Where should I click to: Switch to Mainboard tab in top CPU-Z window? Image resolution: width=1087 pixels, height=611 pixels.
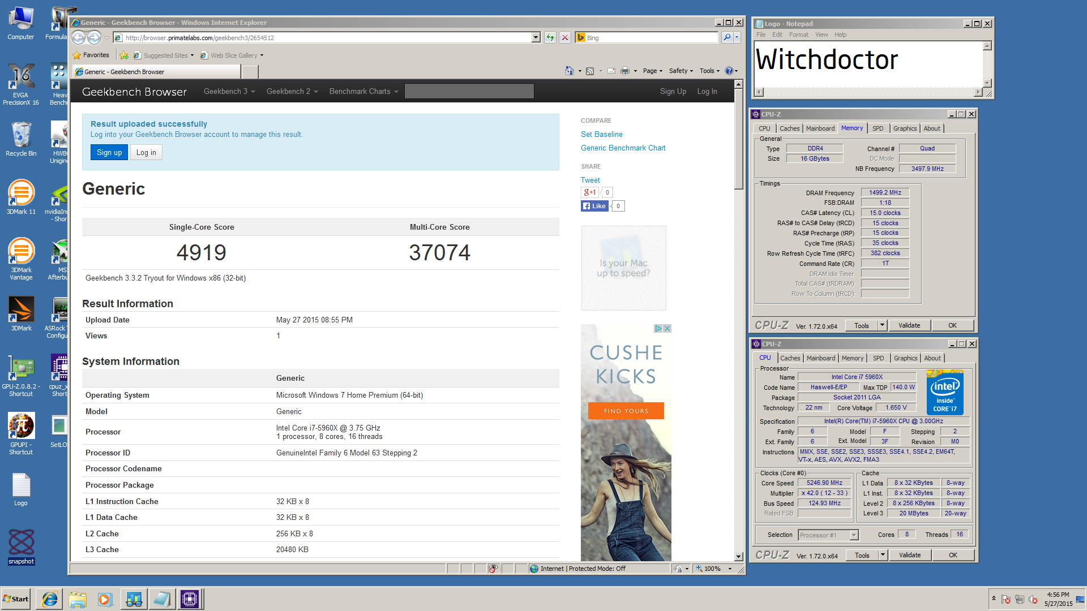point(820,128)
